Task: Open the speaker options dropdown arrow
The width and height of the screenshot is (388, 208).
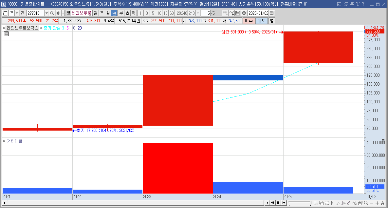Action: coord(63,13)
